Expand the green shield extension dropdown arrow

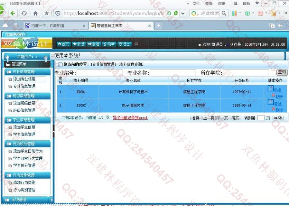pyautogui.click(x=253, y=13)
